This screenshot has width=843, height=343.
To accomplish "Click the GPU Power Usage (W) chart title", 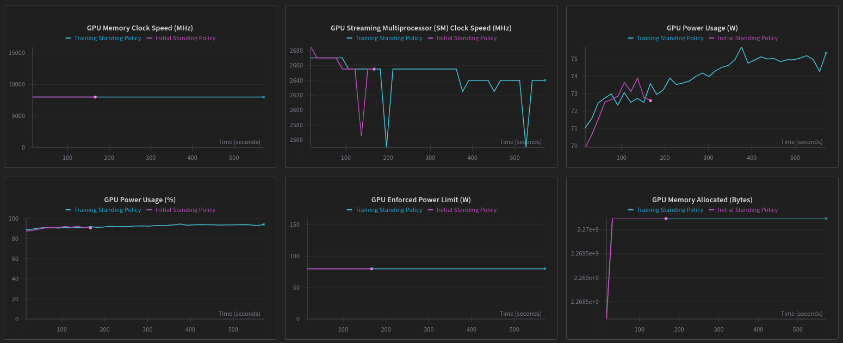I will coord(702,28).
